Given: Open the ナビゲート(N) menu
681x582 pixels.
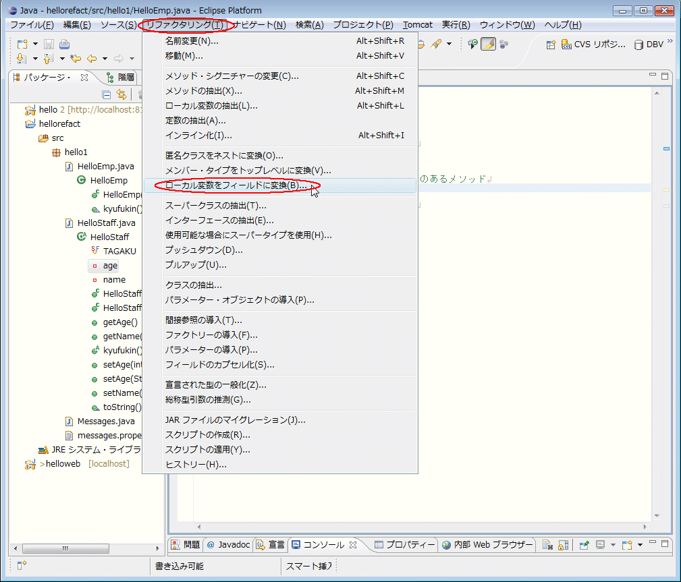Looking at the screenshot, I should 260,25.
